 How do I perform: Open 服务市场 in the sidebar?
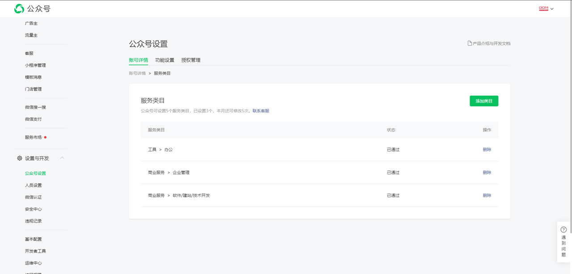pos(34,137)
